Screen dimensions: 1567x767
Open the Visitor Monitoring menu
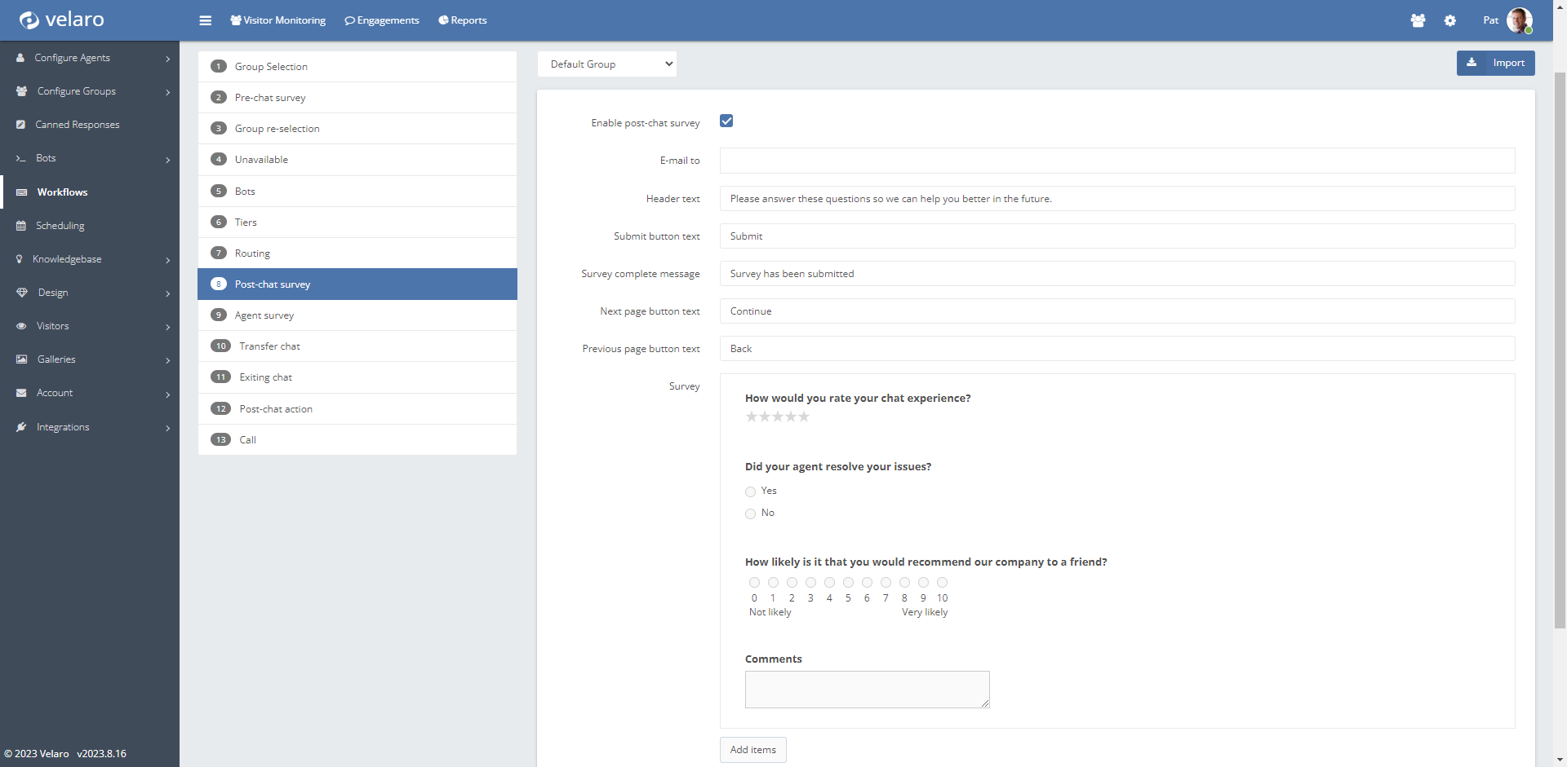278,20
